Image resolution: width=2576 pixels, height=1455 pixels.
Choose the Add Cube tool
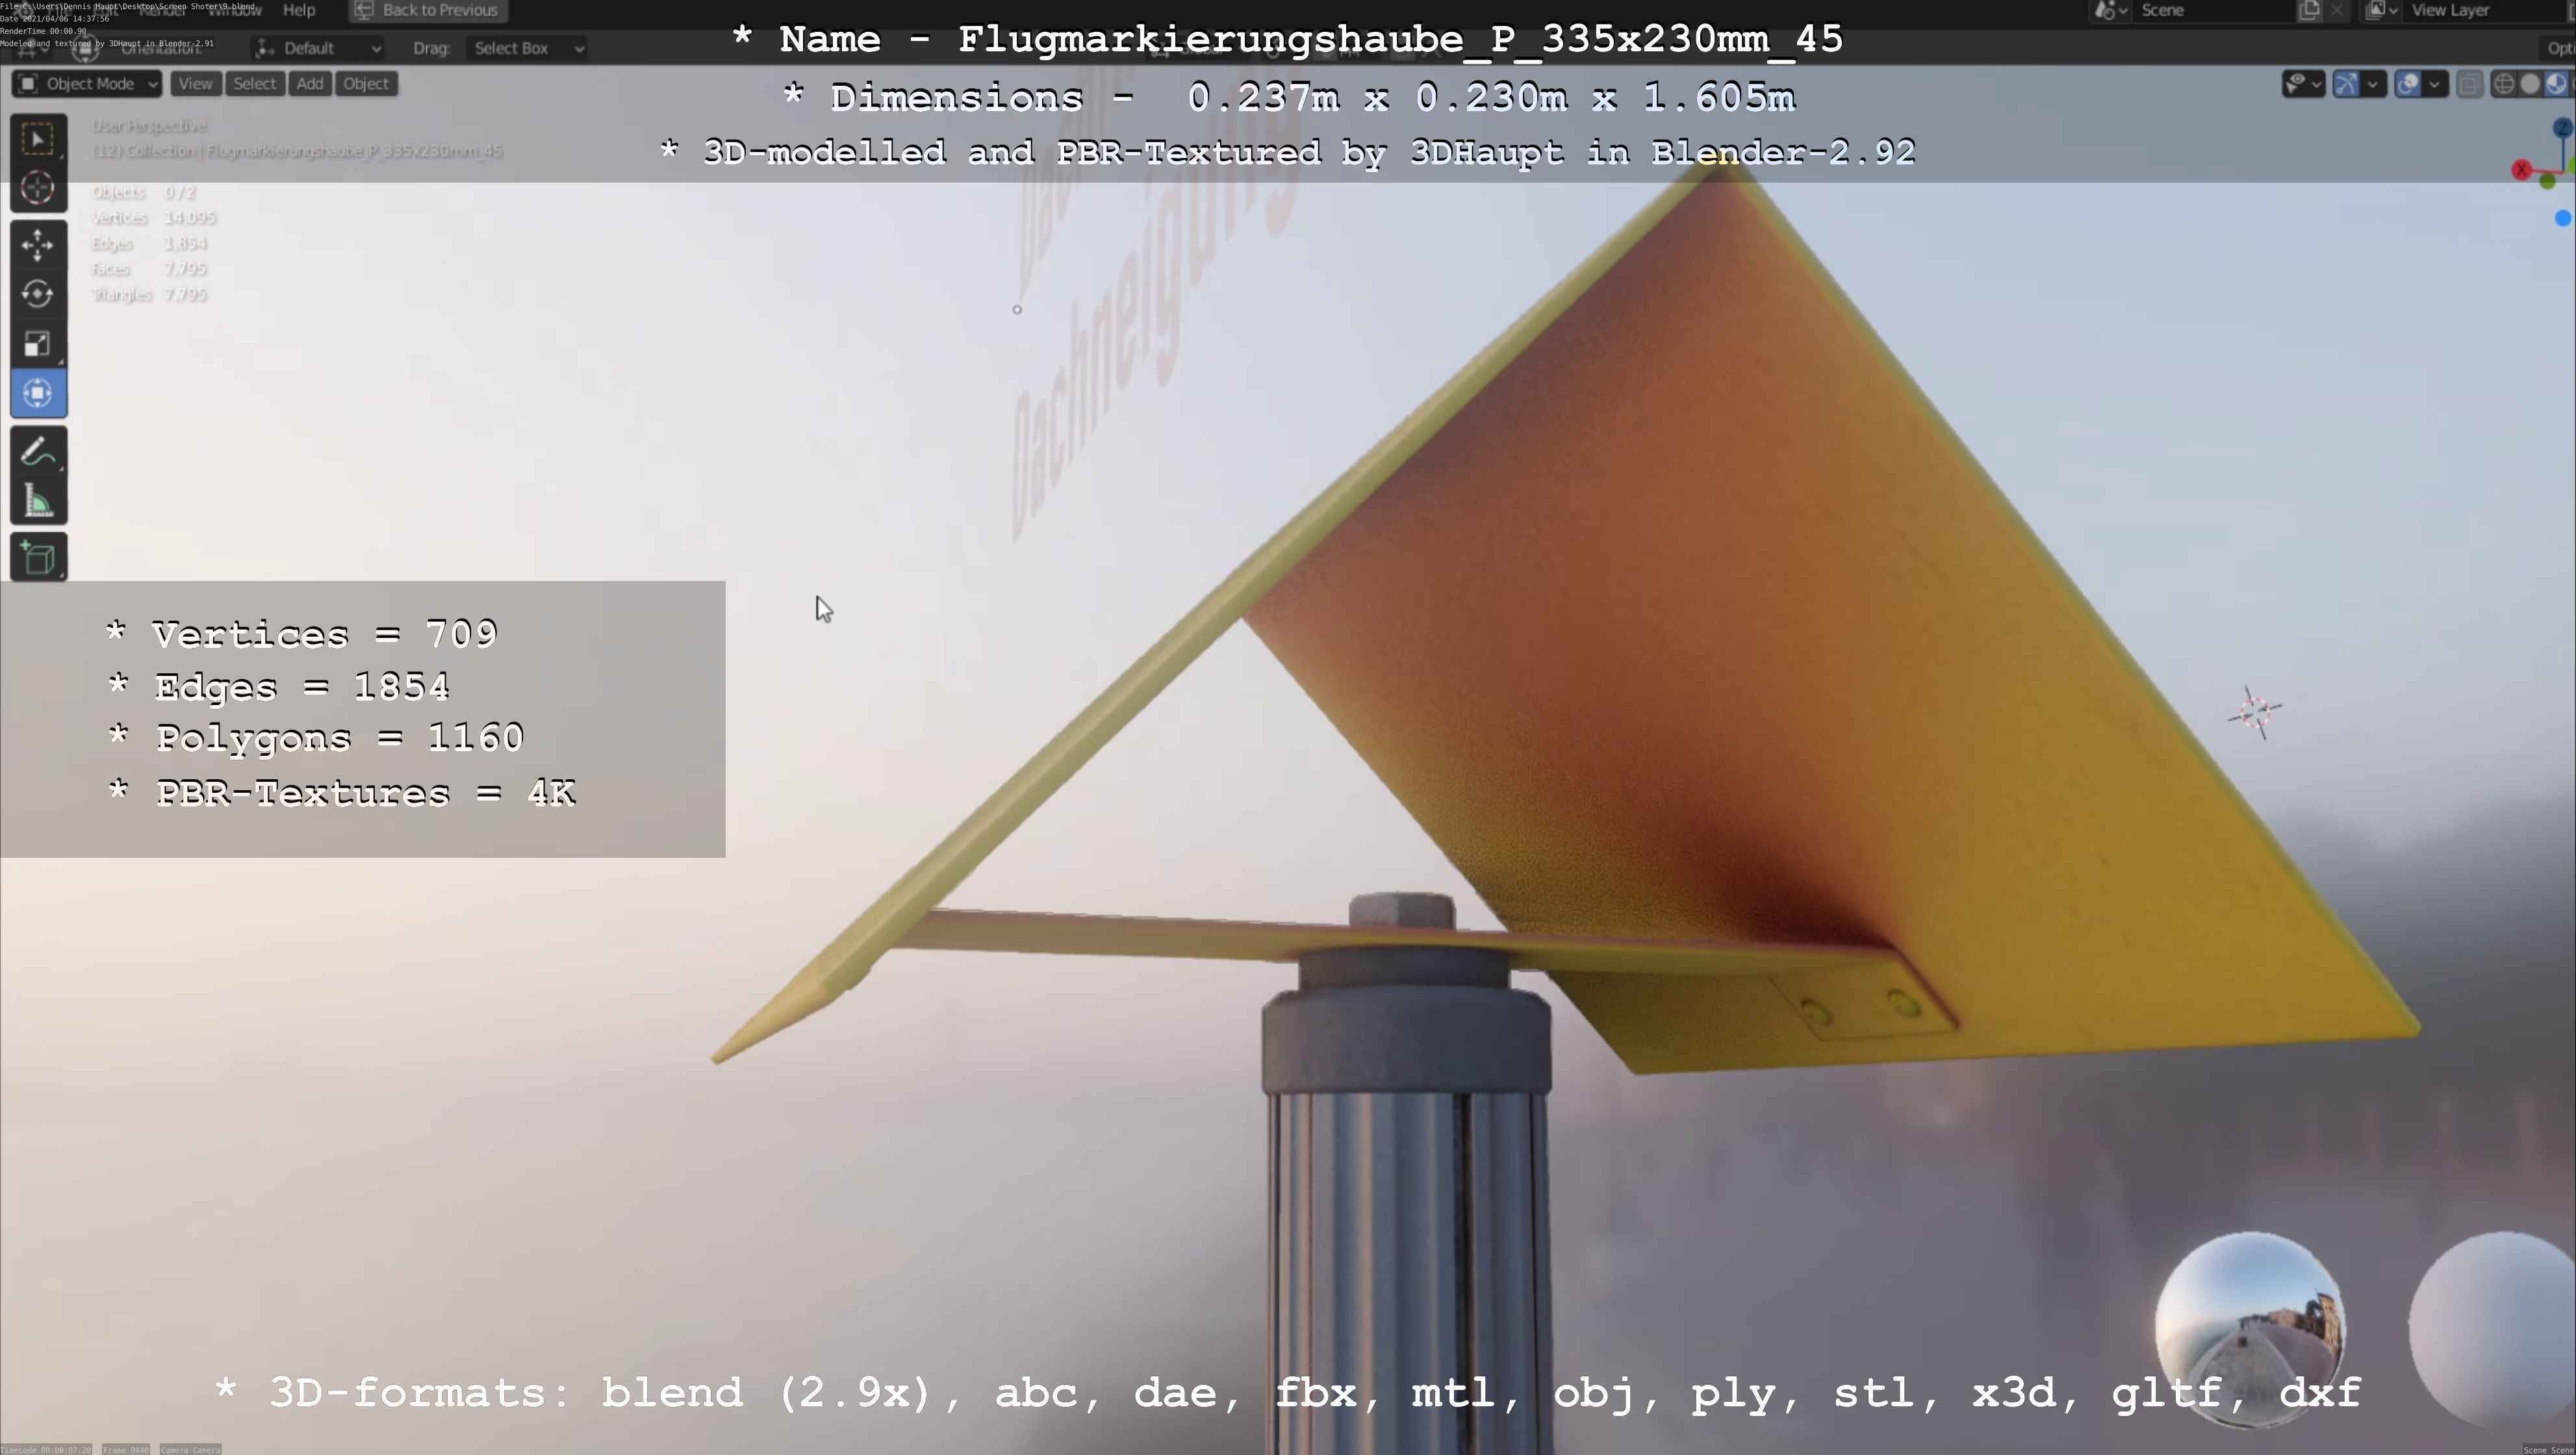(x=38, y=558)
